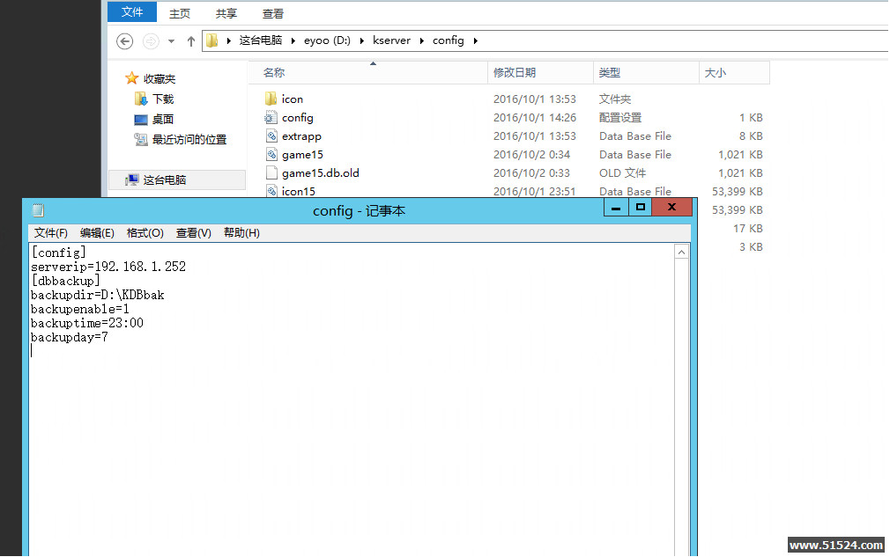
Task: Select 桌面 in the sidebar
Action: [x=162, y=116]
